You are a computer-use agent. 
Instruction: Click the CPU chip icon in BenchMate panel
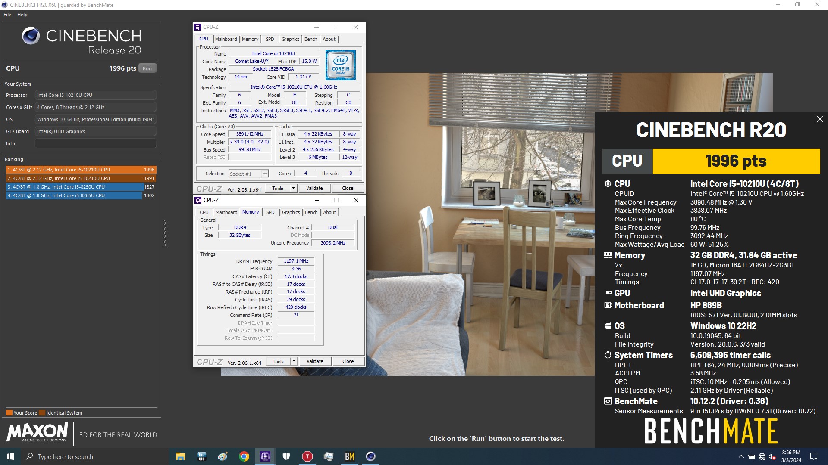608,184
